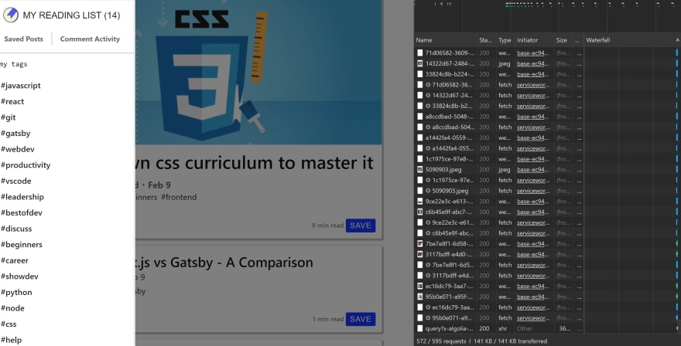Open the #career tag
Screen dimensions: 681x346
click(15, 260)
